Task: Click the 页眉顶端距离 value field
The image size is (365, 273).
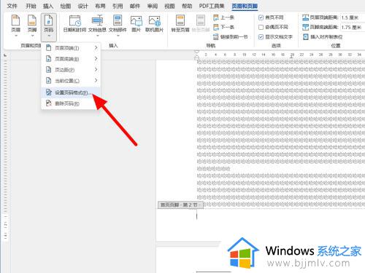Action: pyautogui.click(x=353, y=17)
